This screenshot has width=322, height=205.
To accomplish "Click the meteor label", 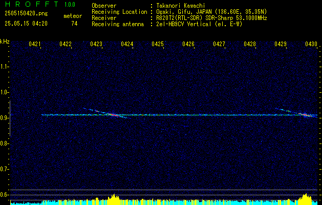I will (73, 16).
